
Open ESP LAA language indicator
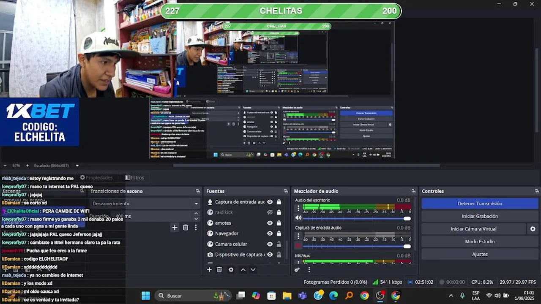tap(476, 296)
